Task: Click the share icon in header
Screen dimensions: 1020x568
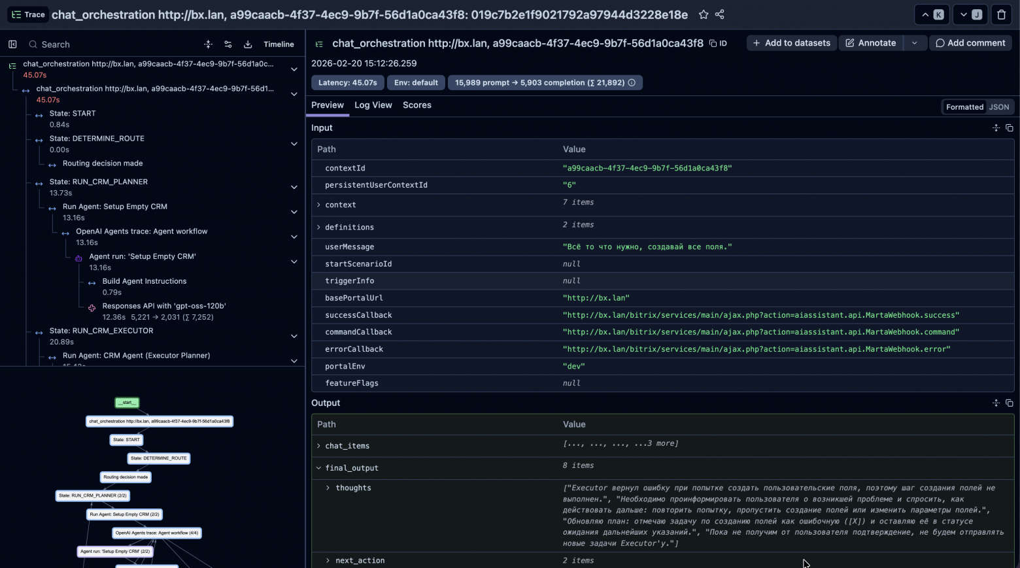Action: pyautogui.click(x=720, y=14)
